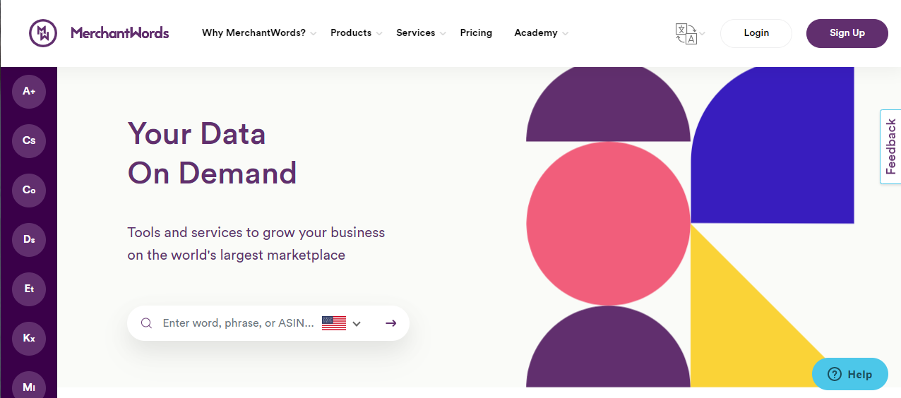Expand the Services menu
Viewport: 901px width, 398px height.
tap(421, 33)
